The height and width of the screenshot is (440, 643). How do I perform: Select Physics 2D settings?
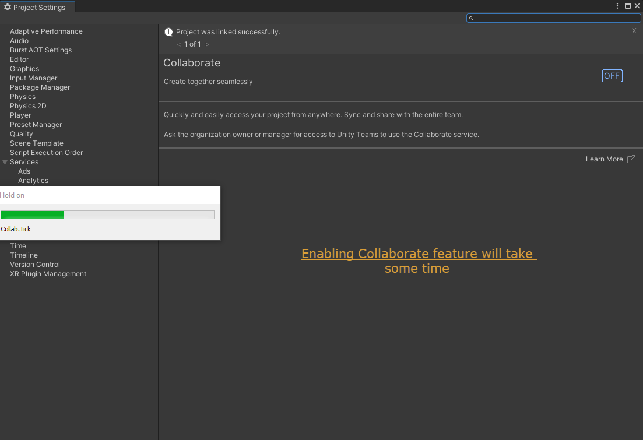[28, 106]
